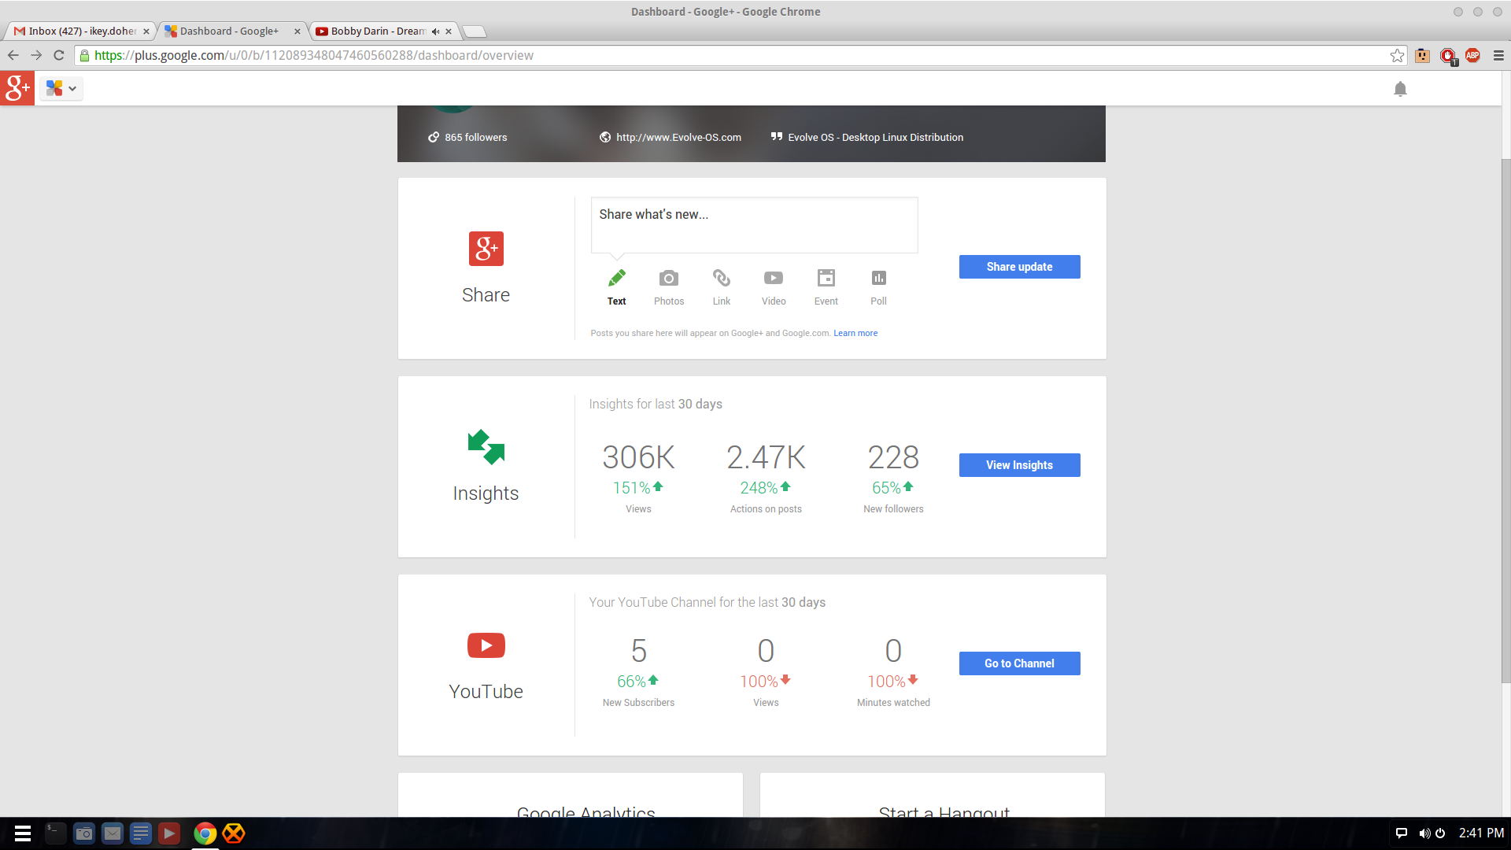Switch to the Dashboard - Google+ tab
Screen dimensions: 1511x850
pos(230,31)
